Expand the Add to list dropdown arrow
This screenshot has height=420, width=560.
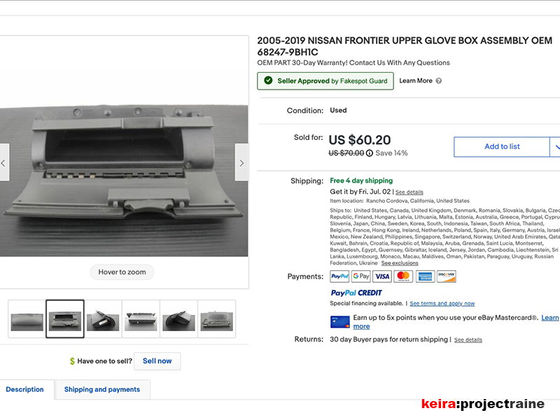(x=556, y=147)
